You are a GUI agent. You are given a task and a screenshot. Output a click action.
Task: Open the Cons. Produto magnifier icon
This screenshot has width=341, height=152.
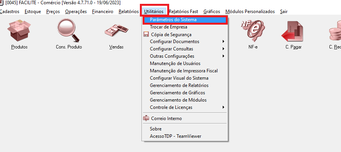[x=69, y=30]
